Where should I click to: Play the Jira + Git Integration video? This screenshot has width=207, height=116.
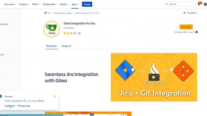tap(154, 77)
